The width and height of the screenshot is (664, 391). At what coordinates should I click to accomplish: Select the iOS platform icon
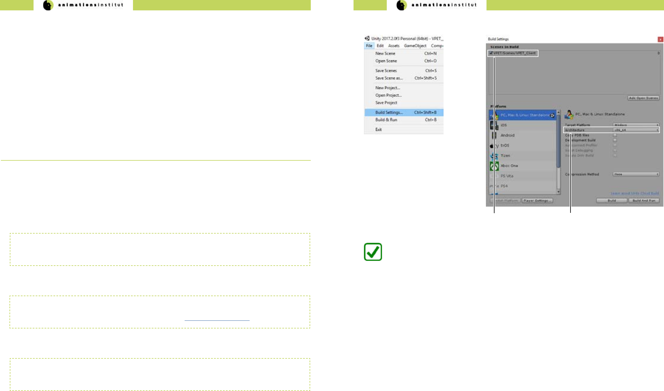pos(494,125)
